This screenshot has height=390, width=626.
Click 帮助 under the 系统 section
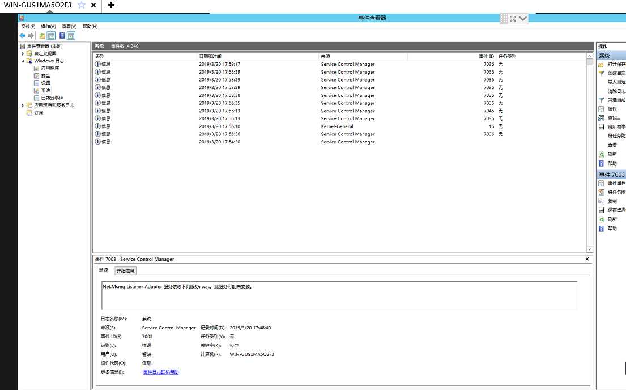[612, 163]
